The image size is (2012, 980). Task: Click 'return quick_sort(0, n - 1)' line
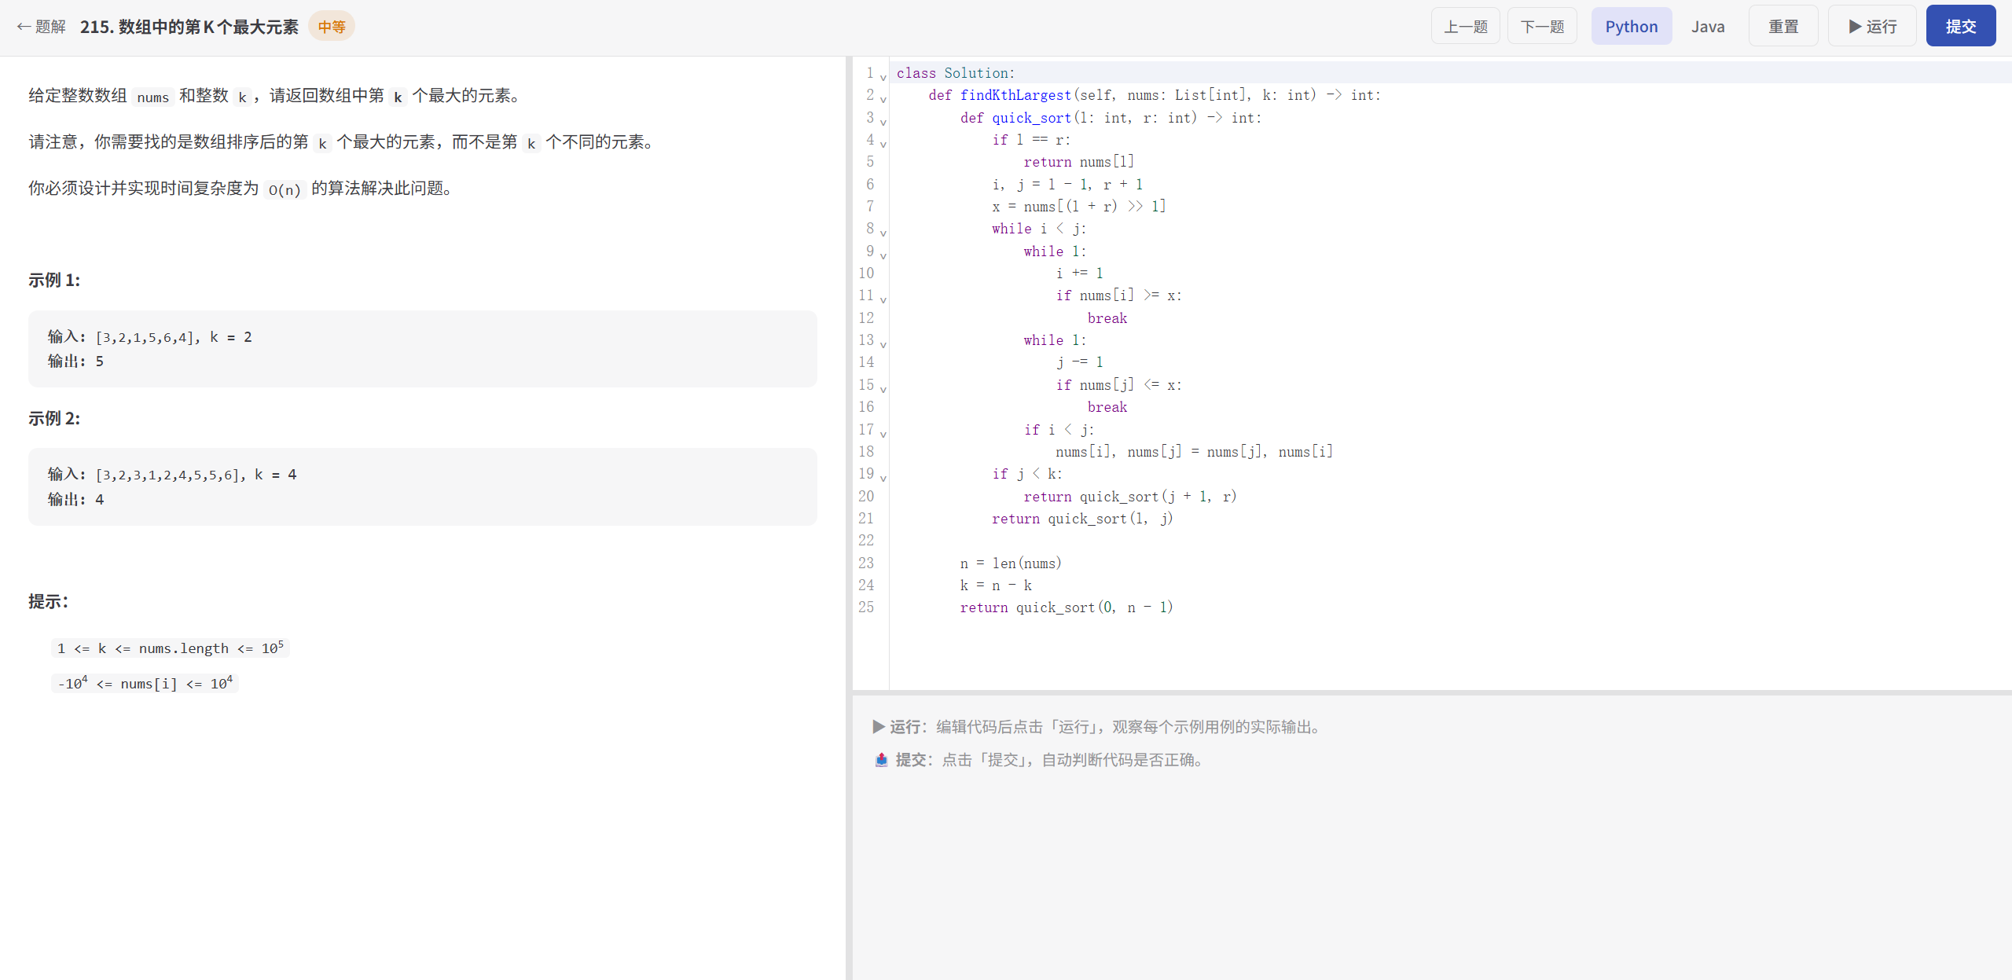coord(1066,607)
